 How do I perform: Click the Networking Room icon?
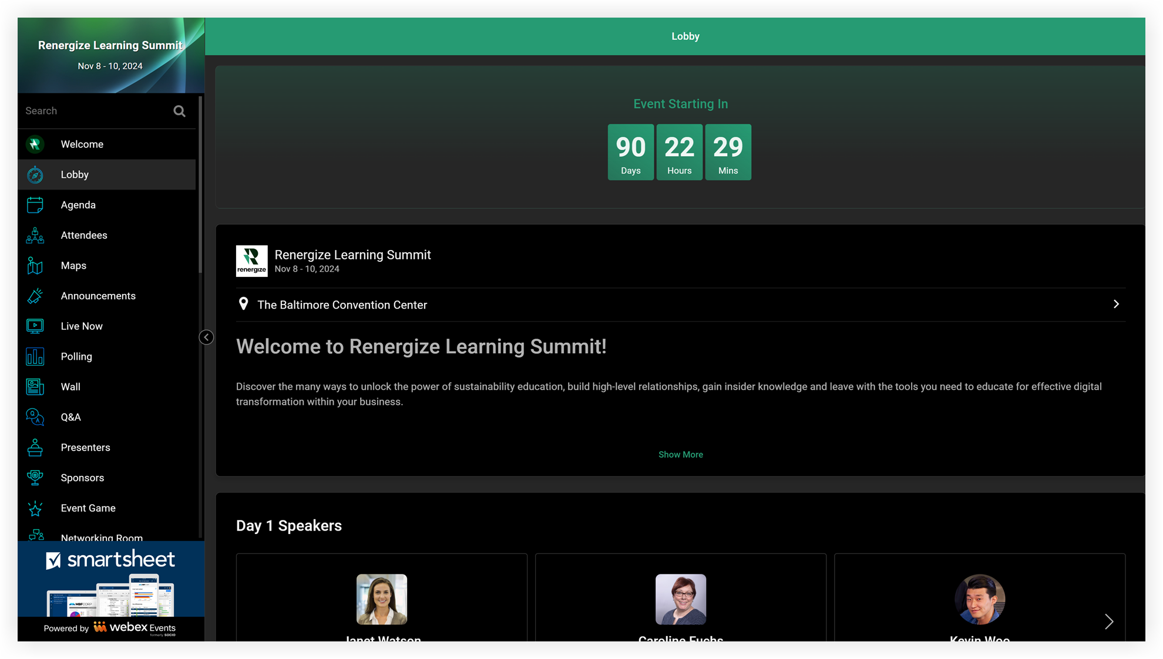[x=36, y=535]
